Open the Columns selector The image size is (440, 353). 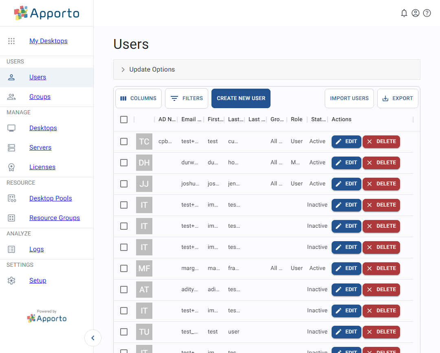point(138,98)
